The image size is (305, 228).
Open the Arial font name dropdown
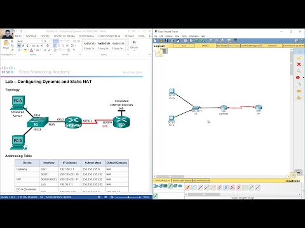click(x=41, y=41)
